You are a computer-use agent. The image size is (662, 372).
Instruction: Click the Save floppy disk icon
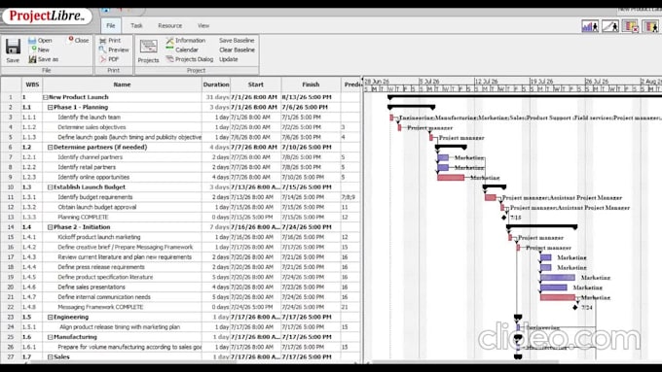[13, 47]
